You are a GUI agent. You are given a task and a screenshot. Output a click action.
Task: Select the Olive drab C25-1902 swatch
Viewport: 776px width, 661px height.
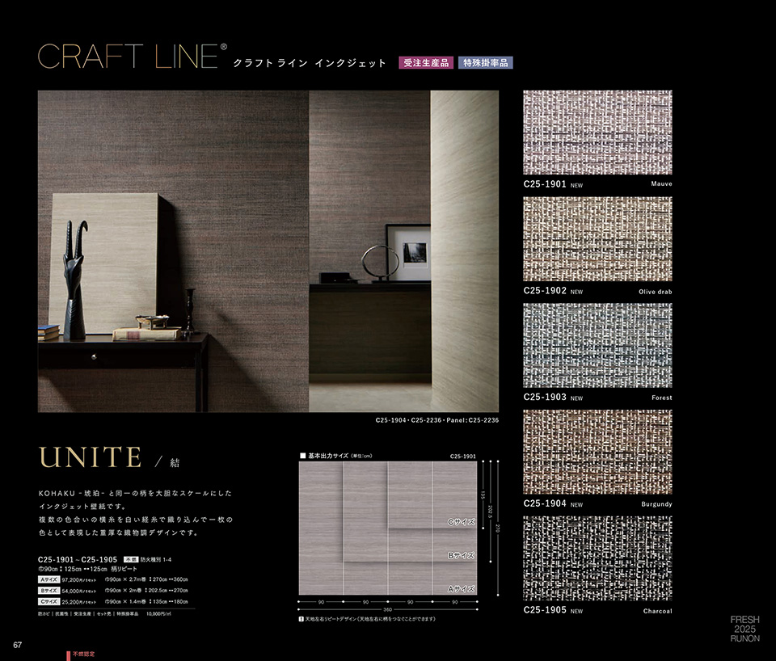click(597, 239)
